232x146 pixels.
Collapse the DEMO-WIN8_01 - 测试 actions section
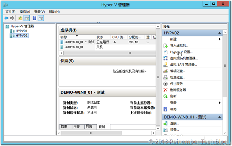220,117
